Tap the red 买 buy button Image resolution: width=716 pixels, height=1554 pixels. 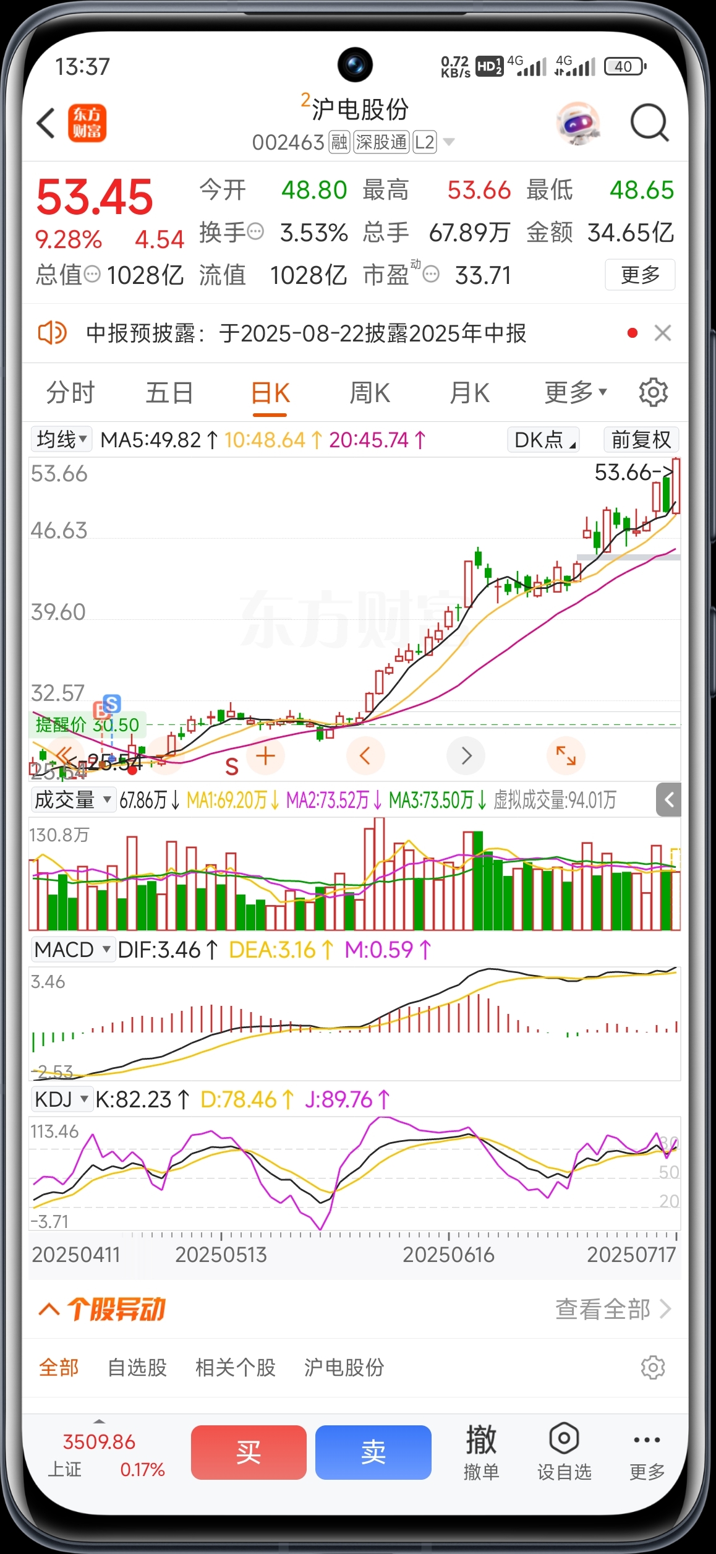(249, 1452)
